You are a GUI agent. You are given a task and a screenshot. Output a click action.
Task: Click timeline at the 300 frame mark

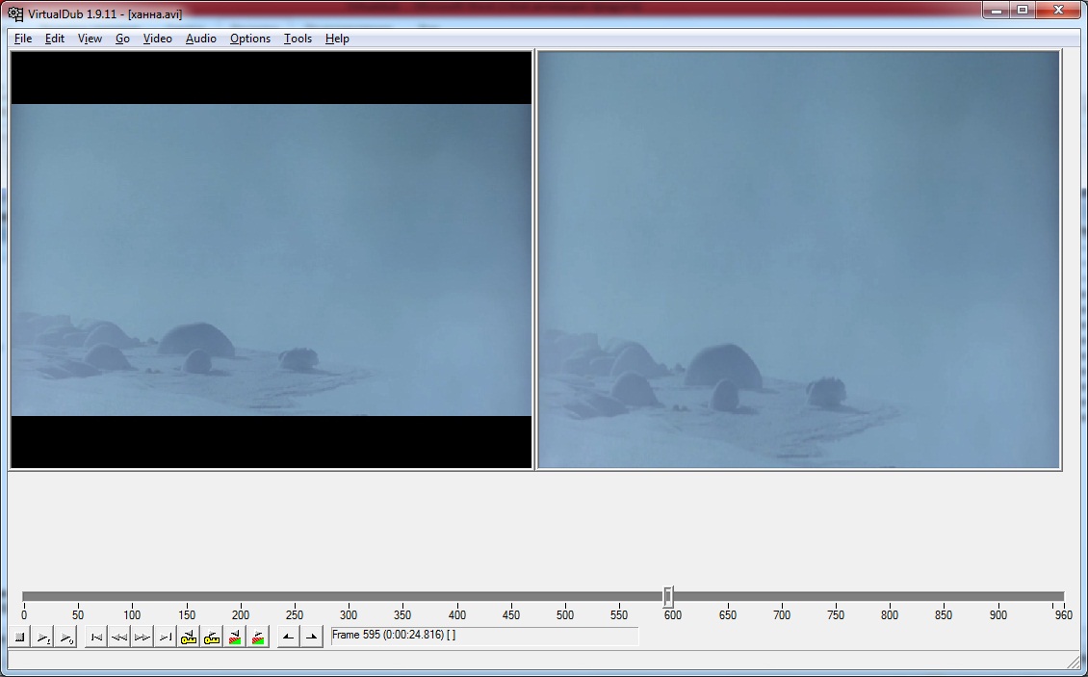point(349,596)
